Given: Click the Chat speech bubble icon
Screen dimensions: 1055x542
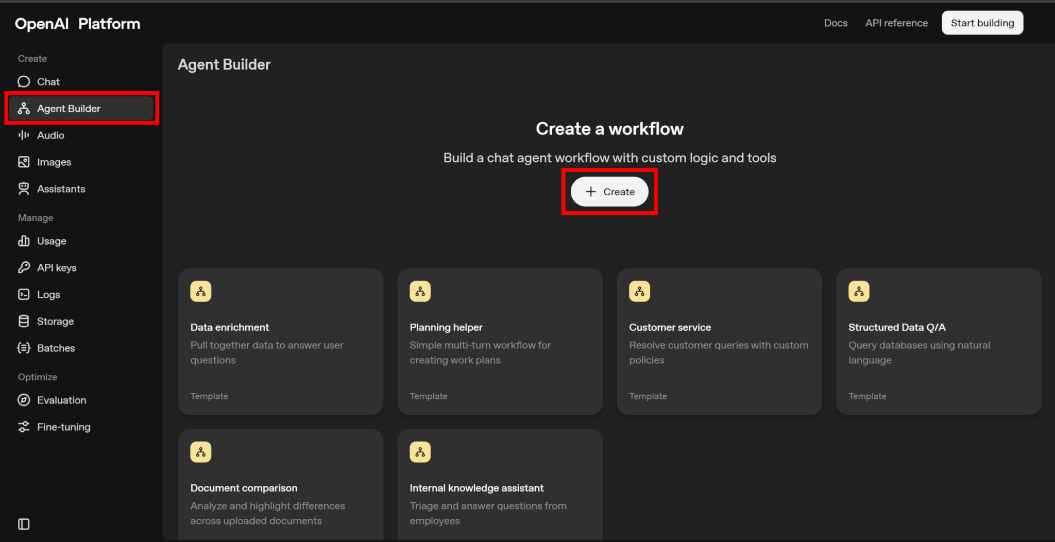Looking at the screenshot, I should point(24,82).
